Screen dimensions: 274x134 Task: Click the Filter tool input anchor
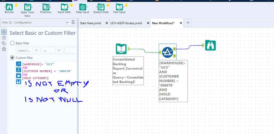click(160, 52)
